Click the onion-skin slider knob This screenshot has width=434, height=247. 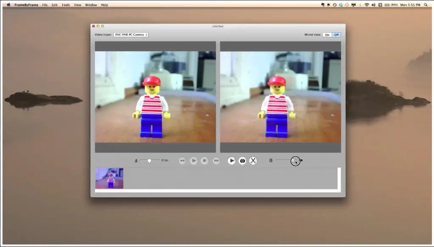point(294,160)
